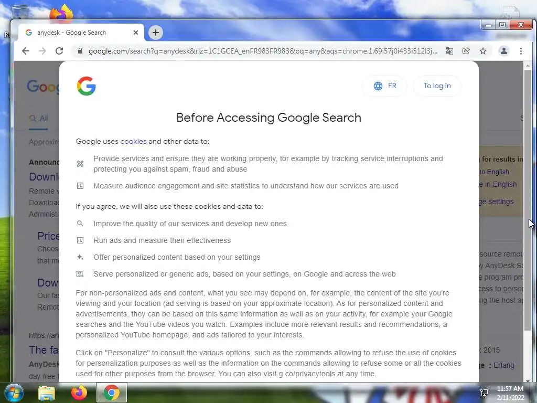Open the Chrome profile avatar icon
537x403 pixels.
[x=504, y=51]
